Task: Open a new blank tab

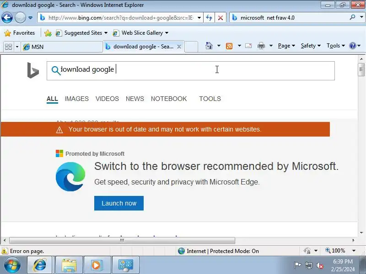Action: pyautogui.click(x=191, y=47)
